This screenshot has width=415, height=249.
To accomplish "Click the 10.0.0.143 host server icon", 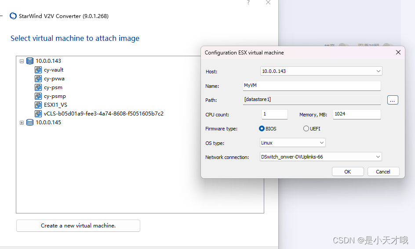I will 30,61.
